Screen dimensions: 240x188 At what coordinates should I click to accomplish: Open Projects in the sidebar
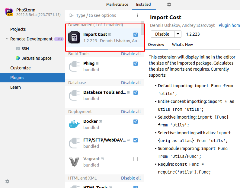click(x=18, y=29)
